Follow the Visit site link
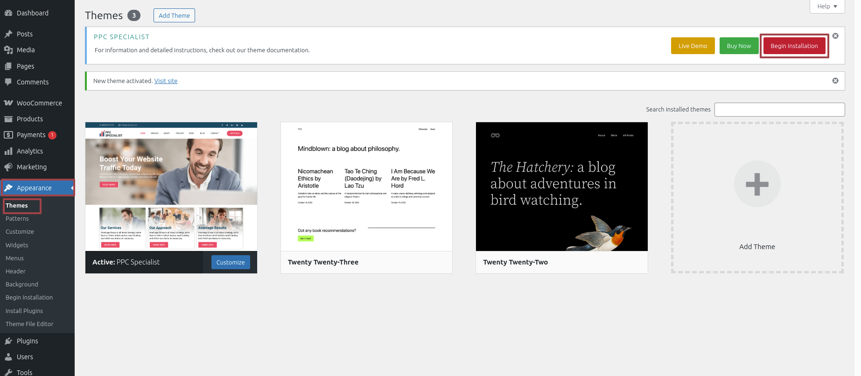Viewport: 861px width, 376px height. point(166,81)
